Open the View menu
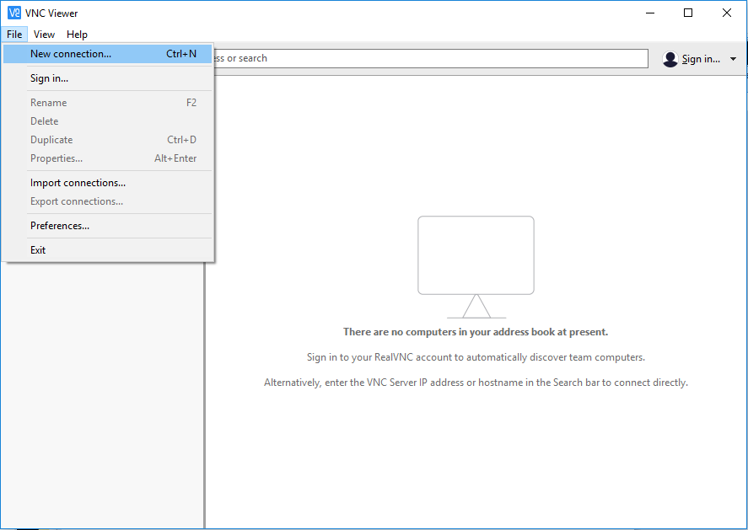748x530 pixels. coord(44,35)
